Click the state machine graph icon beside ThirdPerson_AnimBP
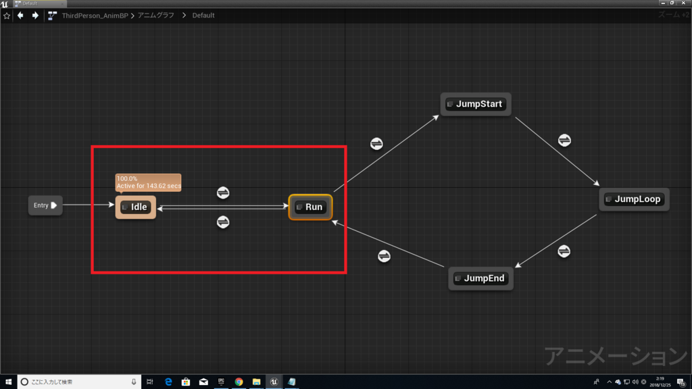692x389 pixels. 52,16
